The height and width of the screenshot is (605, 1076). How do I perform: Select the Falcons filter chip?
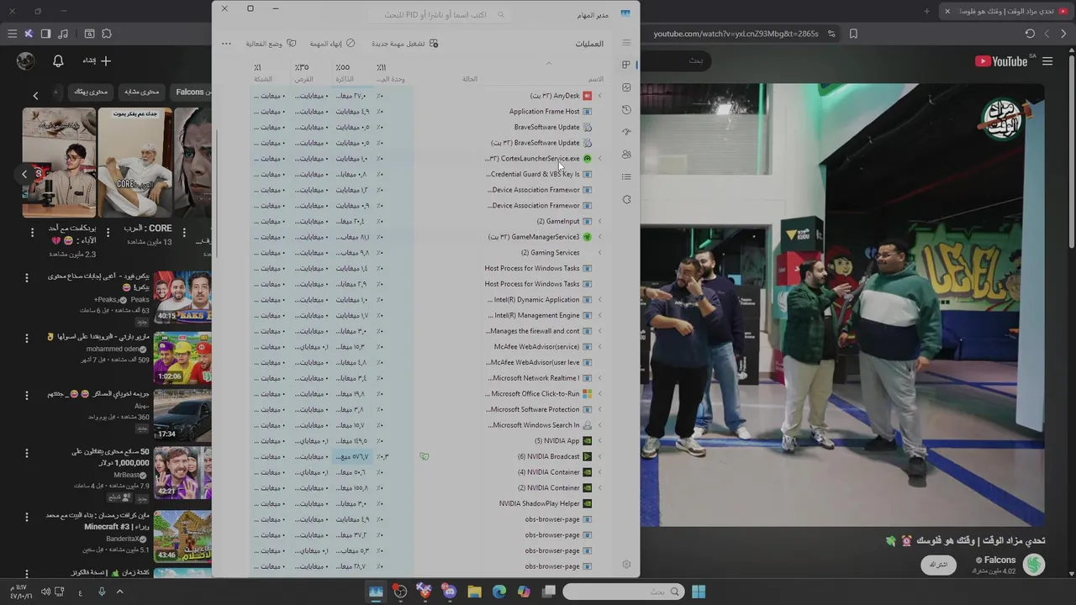pyautogui.click(x=191, y=92)
